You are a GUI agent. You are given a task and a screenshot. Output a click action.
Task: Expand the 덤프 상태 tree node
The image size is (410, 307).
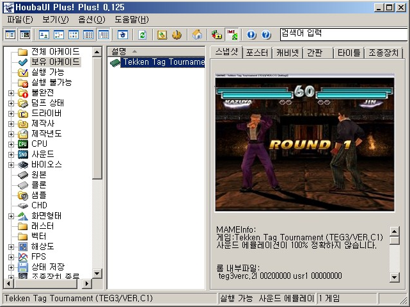click(x=11, y=103)
